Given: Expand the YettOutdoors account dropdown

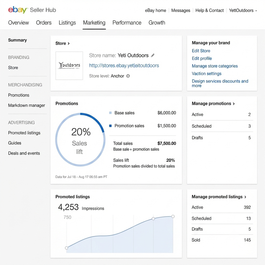Looking at the screenshot, I should click(243, 10).
